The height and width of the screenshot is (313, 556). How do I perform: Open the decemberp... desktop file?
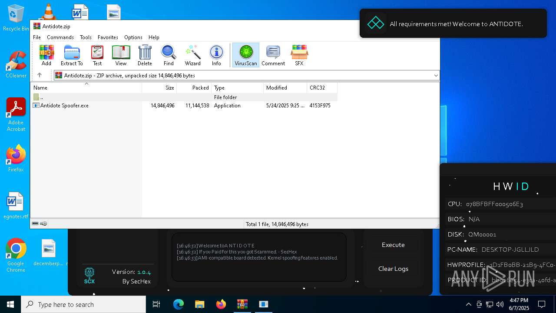[x=49, y=252]
